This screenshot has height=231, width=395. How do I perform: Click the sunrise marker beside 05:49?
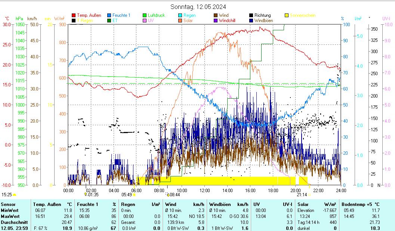click(134, 195)
